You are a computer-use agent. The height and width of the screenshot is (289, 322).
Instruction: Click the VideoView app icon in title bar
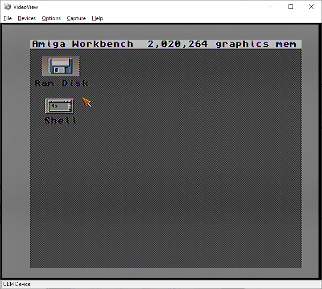[x=8, y=7]
